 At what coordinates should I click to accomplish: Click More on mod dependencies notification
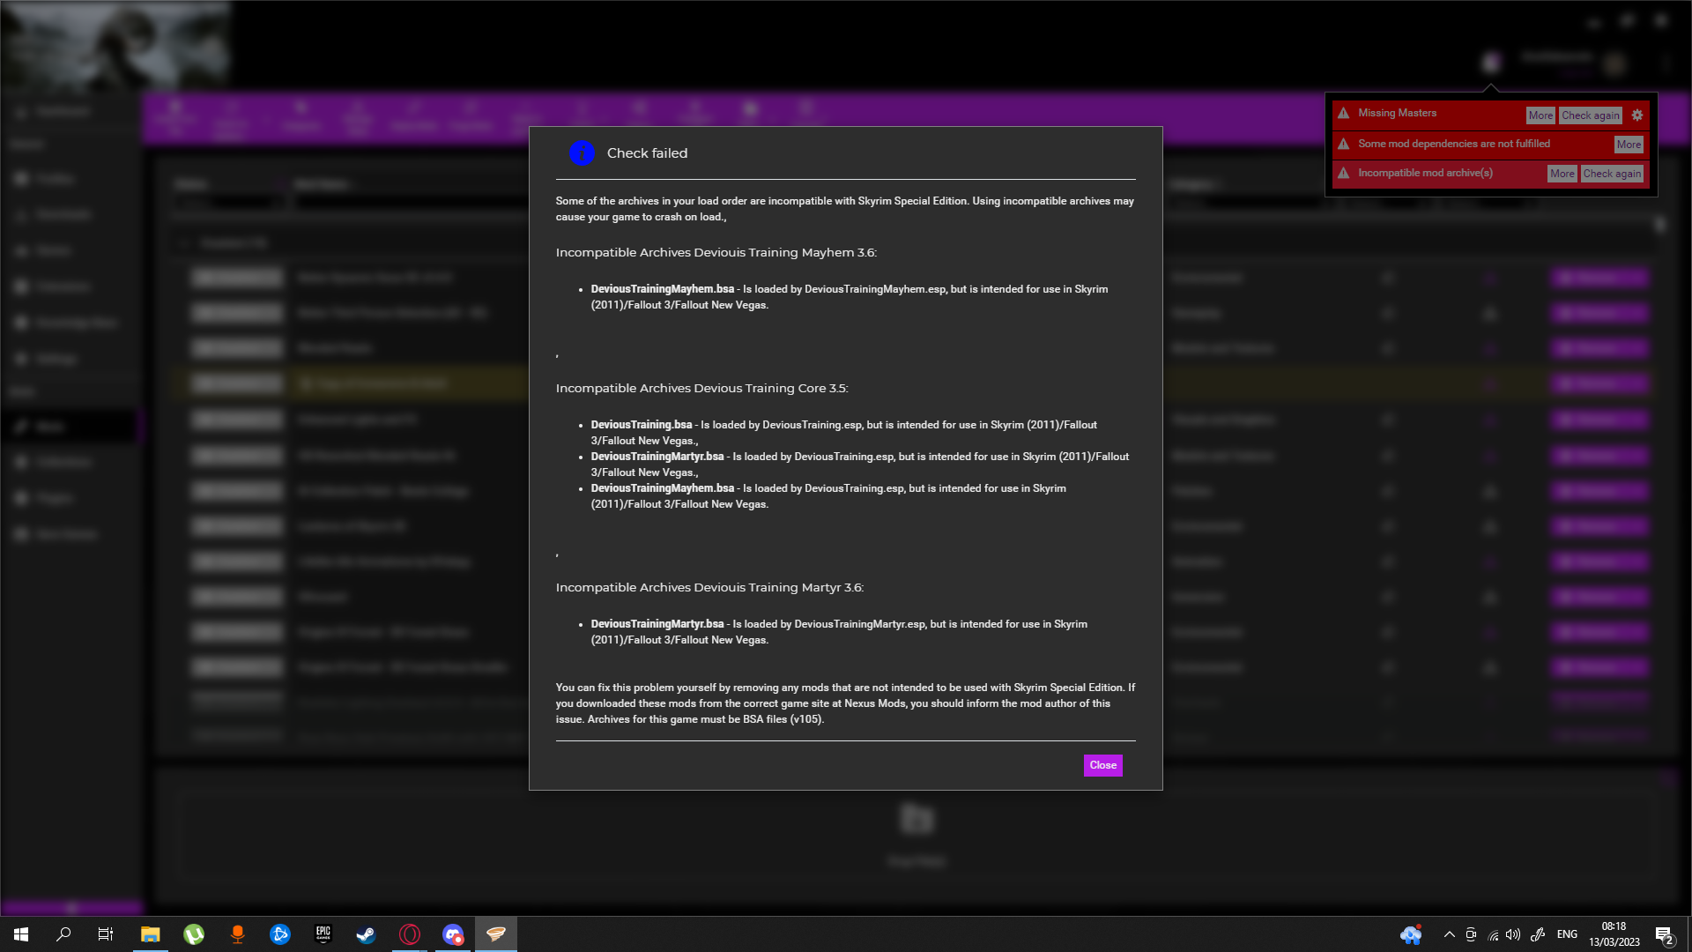[x=1629, y=145]
